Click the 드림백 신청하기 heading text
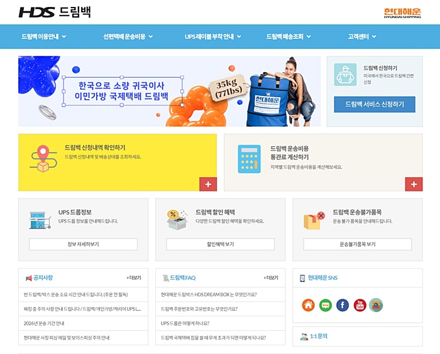Image resolution: width=440 pixels, height=354 pixels. 380,68
